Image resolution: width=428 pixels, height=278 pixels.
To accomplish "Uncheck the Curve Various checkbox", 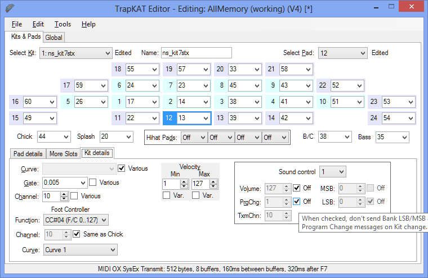I will [122, 168].
